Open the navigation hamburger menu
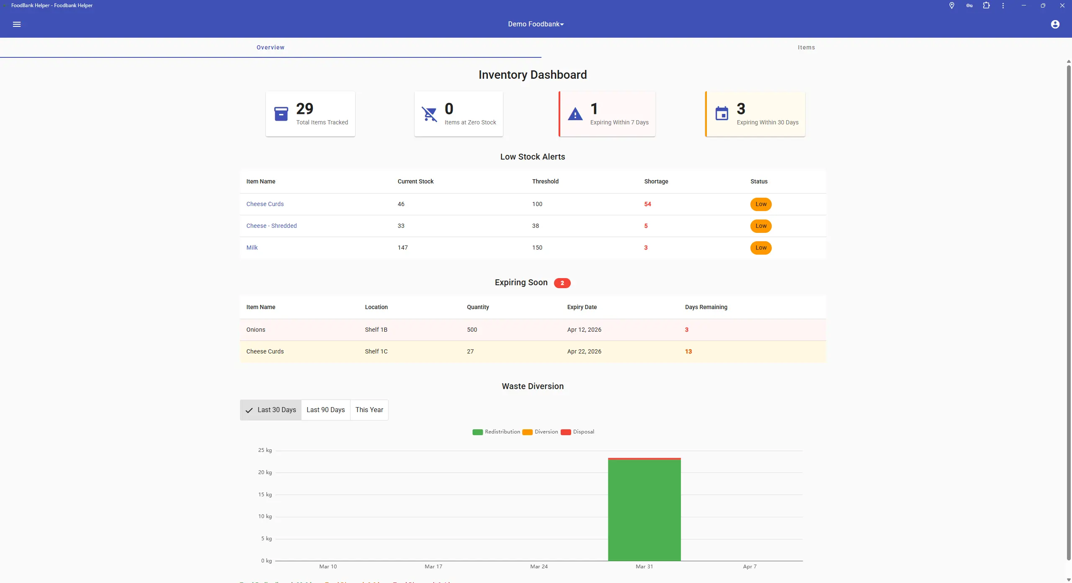 click(17, 24)
